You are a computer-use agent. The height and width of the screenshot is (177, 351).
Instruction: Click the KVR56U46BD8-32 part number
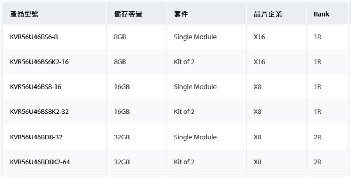pyautogui.click(x=36, y=137)
